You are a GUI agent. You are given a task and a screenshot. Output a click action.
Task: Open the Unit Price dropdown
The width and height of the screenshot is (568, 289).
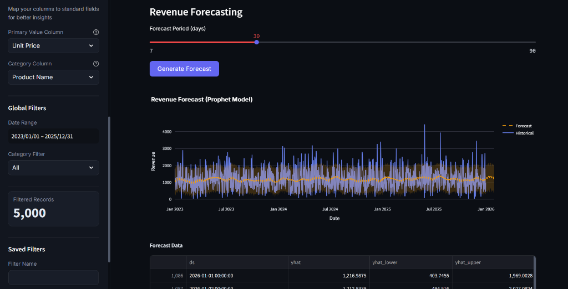[x=54, y=45]
